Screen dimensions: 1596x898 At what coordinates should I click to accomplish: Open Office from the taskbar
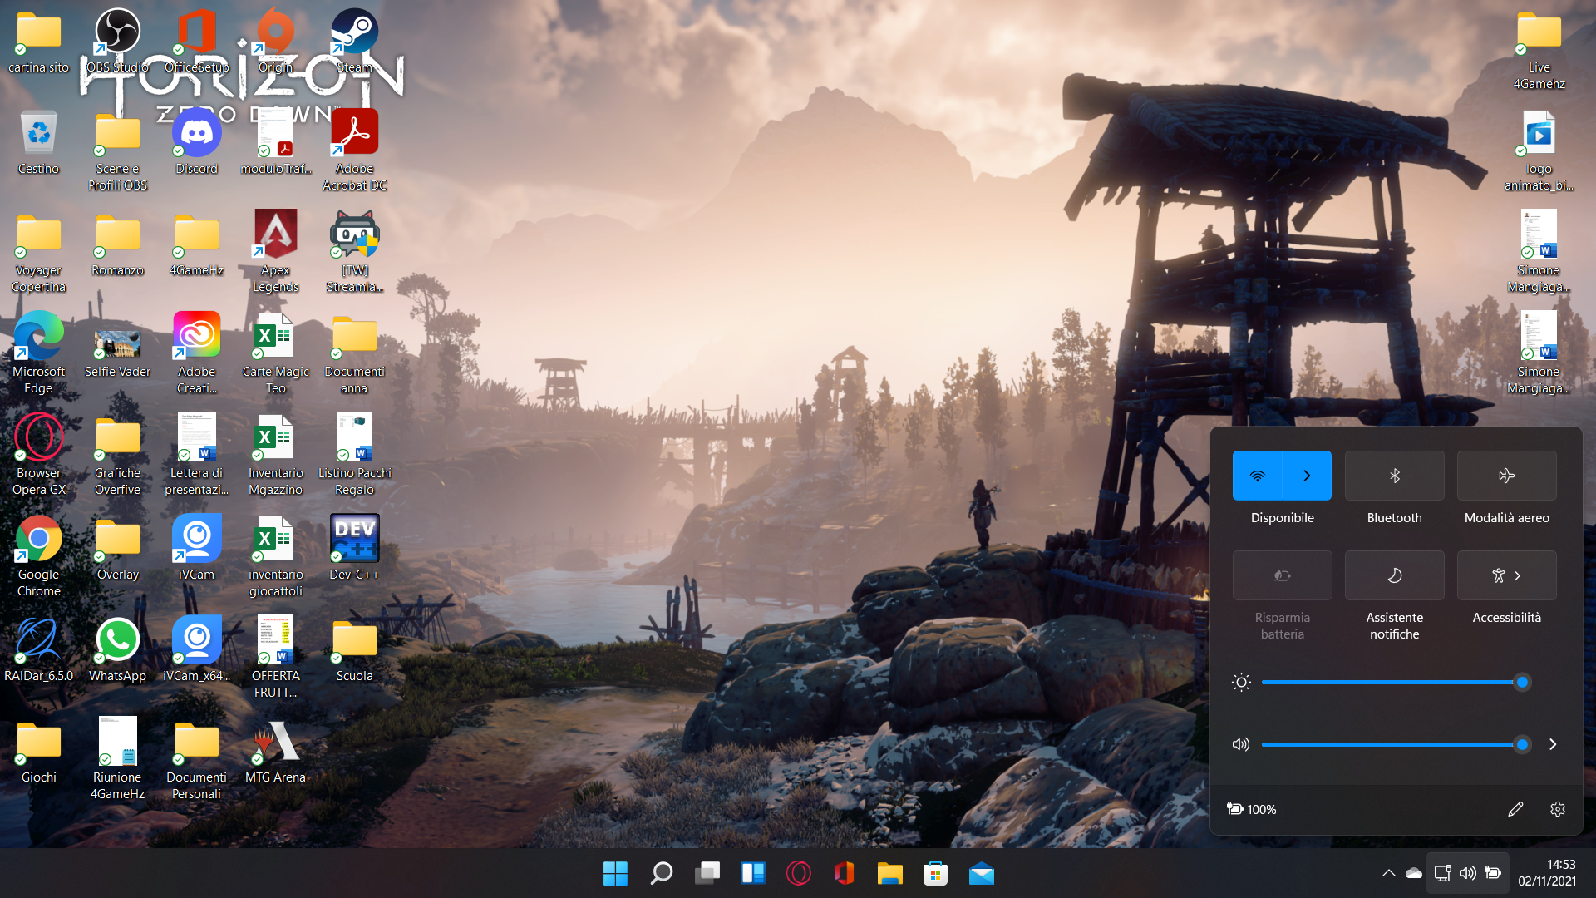click(845, 873)
